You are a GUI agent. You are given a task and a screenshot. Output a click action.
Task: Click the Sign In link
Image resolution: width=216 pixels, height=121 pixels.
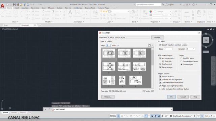click(x=171, y=5)
